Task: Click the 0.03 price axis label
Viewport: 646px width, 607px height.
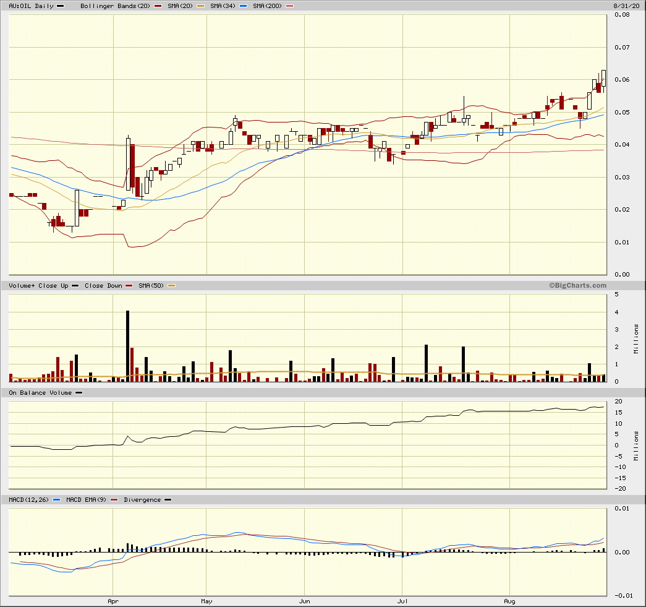Action: coord(622,177)
